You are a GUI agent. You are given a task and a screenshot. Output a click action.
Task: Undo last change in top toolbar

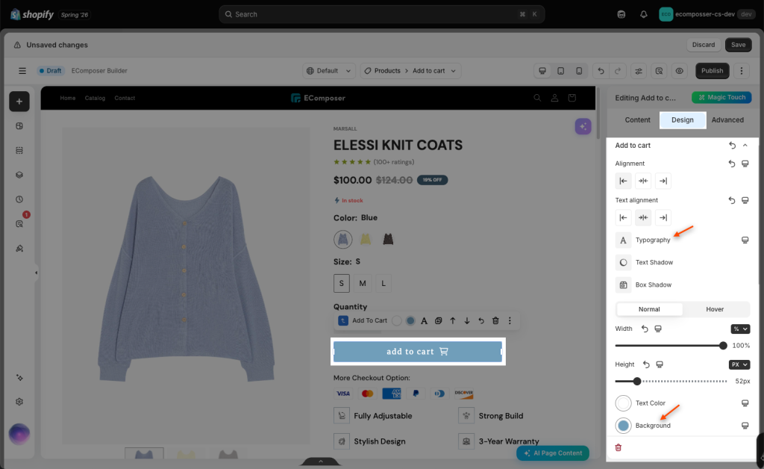tap(601, 71)
